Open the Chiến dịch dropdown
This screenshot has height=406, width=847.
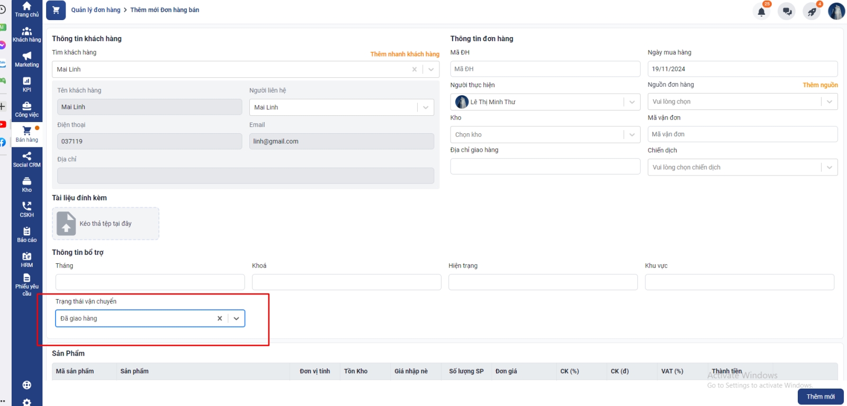click(829, 168)
